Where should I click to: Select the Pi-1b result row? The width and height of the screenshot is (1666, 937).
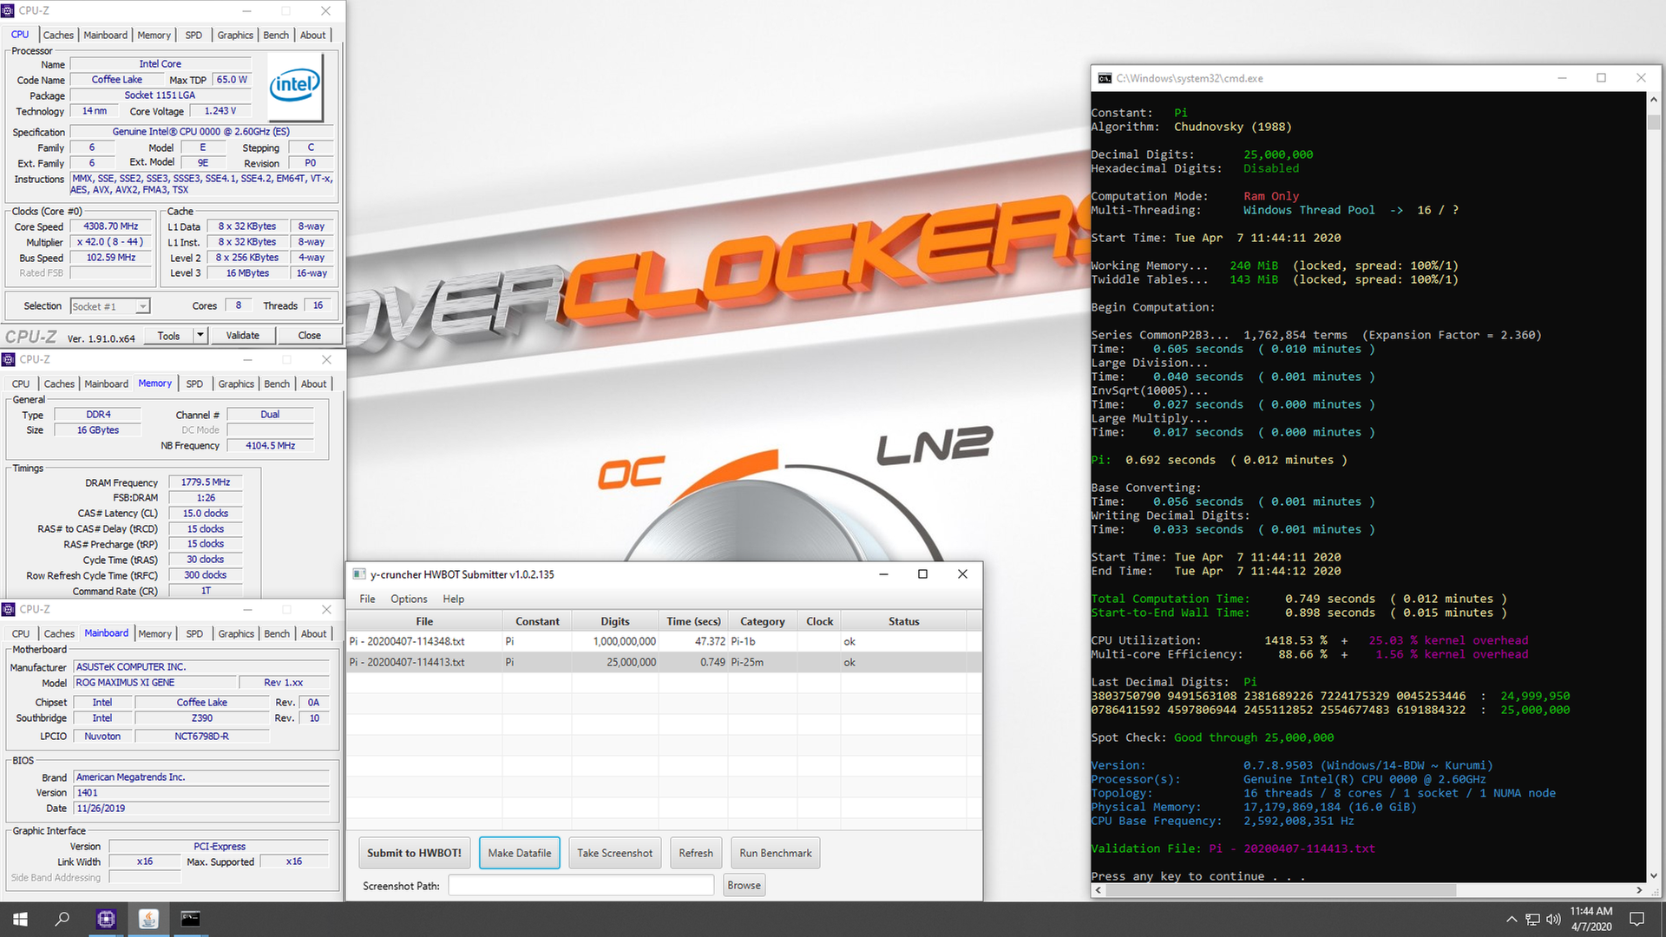(664, 642)
